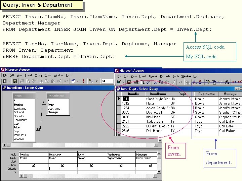Toggle the Show checkbox for ItemName column
Viewport: 242px width, 181px height.
[63, 165]
